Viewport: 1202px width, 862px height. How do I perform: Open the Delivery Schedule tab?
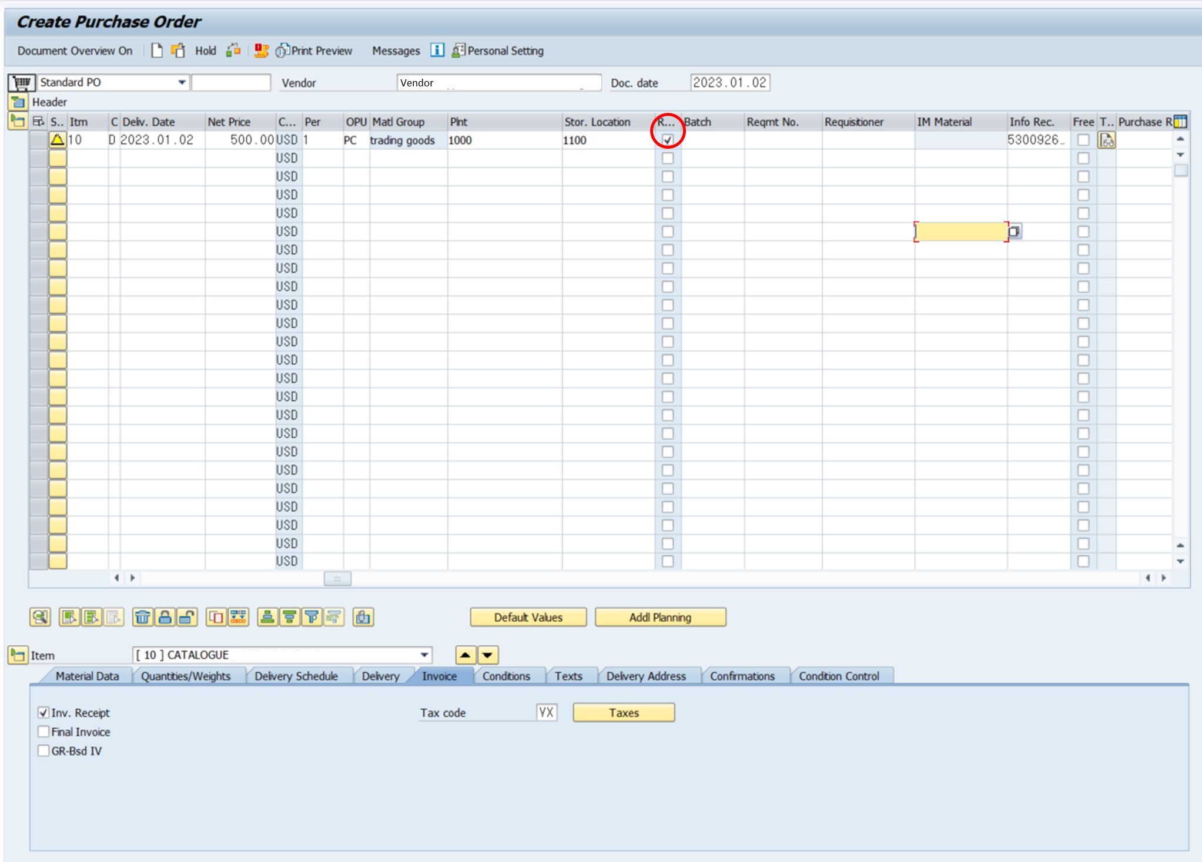[x=296, y=676]
